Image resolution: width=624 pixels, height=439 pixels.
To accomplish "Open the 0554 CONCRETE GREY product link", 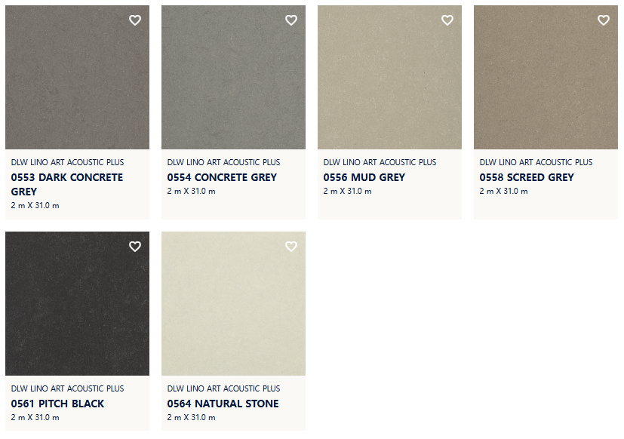I will 222,177.
